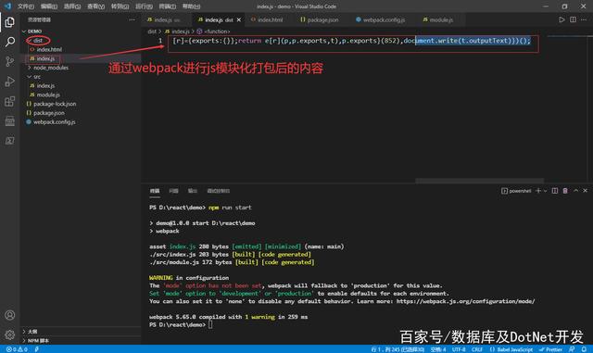Open package-lock.json in the file tree
The height and width of the screenshot is (353, 593).
(55, 104)
